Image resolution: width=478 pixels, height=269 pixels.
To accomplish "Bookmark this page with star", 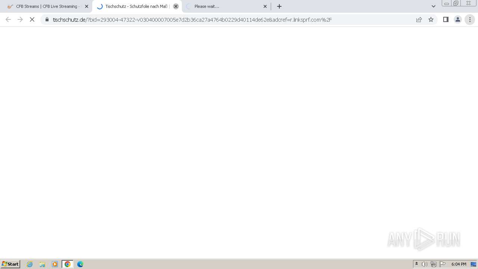I will click(431, 19).
